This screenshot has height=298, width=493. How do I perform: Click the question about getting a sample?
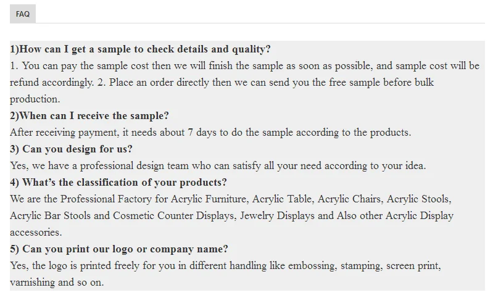[x=140, y=49]
